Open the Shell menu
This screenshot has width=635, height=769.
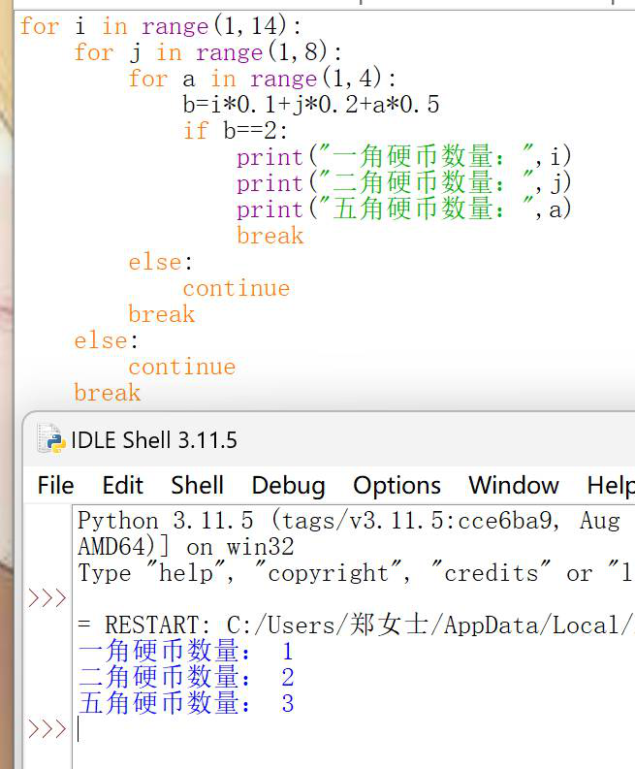197,486
